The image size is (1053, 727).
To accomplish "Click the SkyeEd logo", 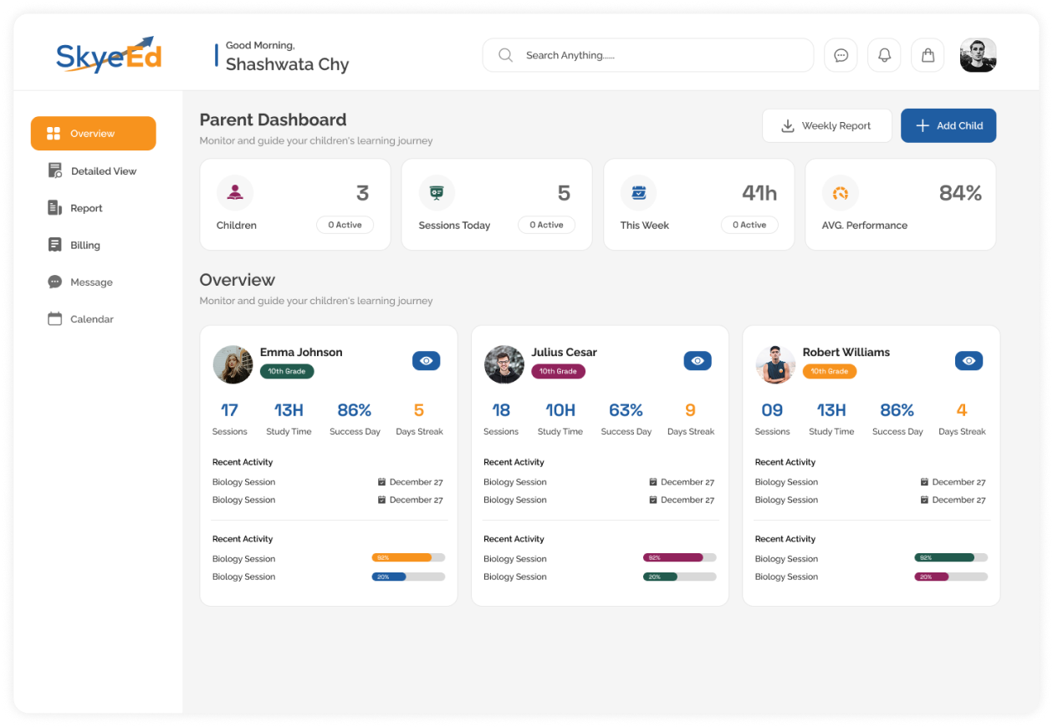I will click(109, 55).
